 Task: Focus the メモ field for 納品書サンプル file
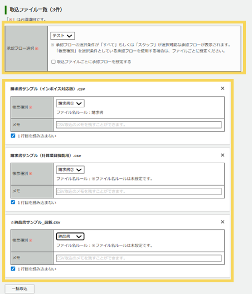pyautogui.click(x=139, y=258)
